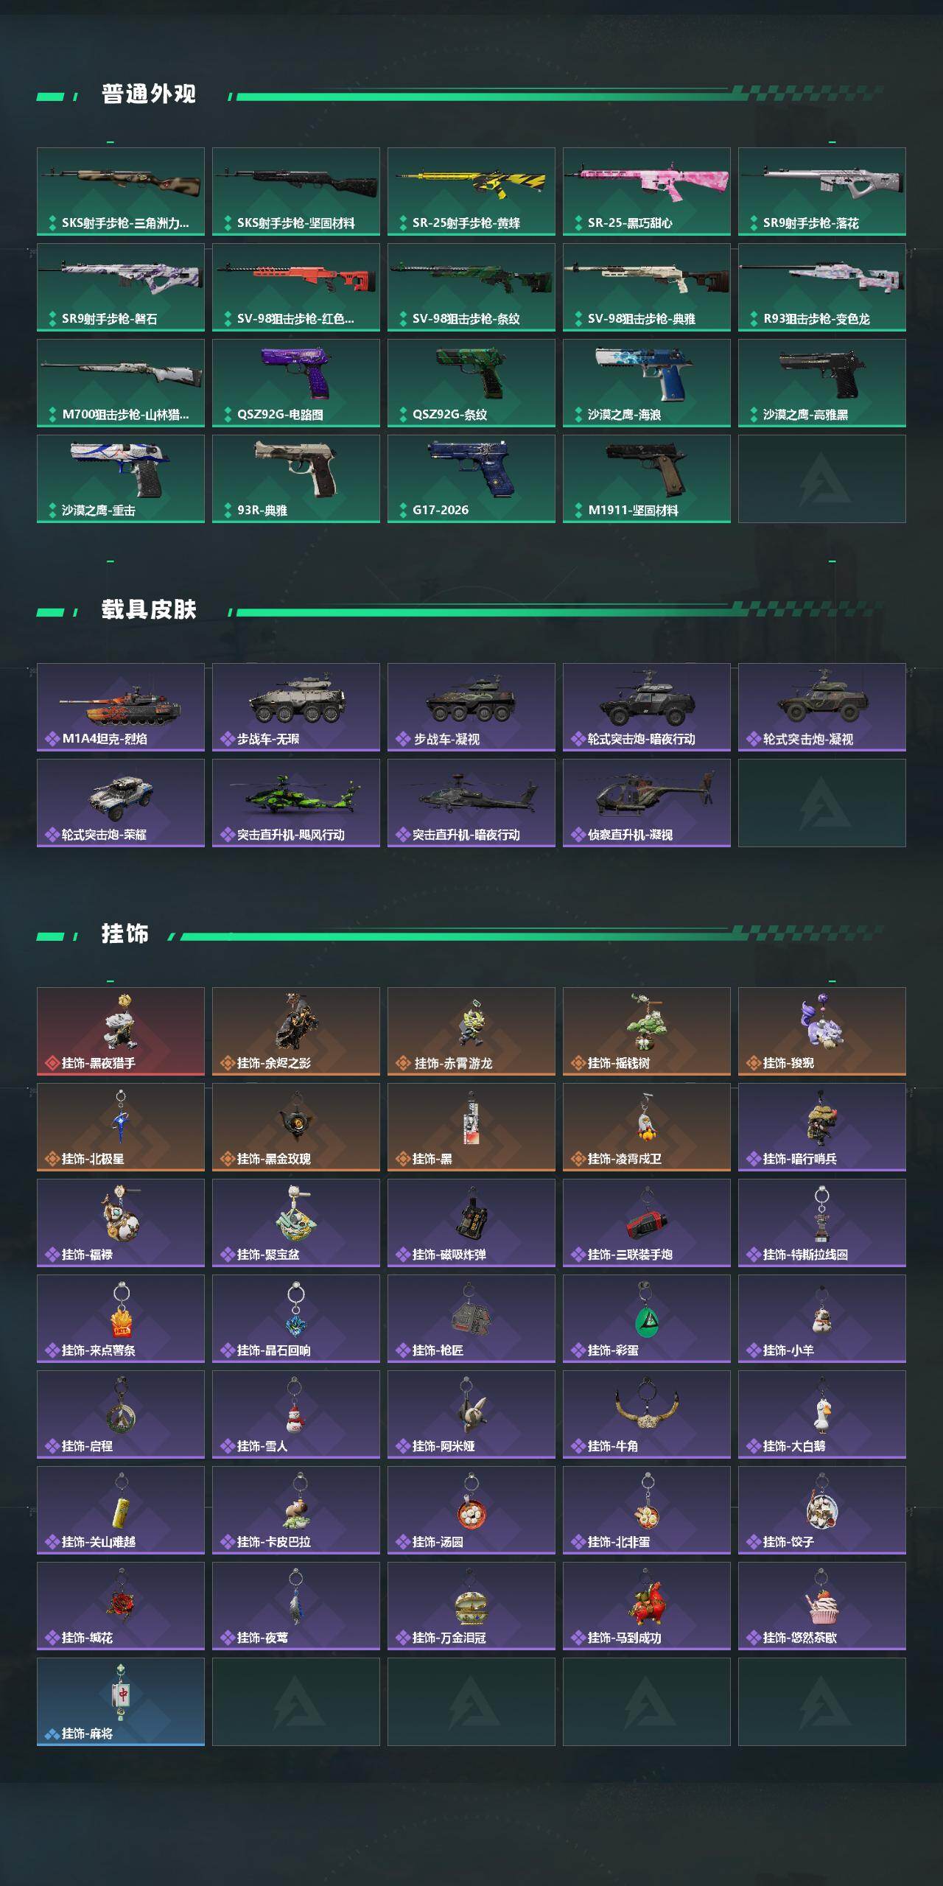Screen dimensions: 943x1886
Task: Select 突击直升机-飓风行动 green helicopter skin
Action: 296,803
